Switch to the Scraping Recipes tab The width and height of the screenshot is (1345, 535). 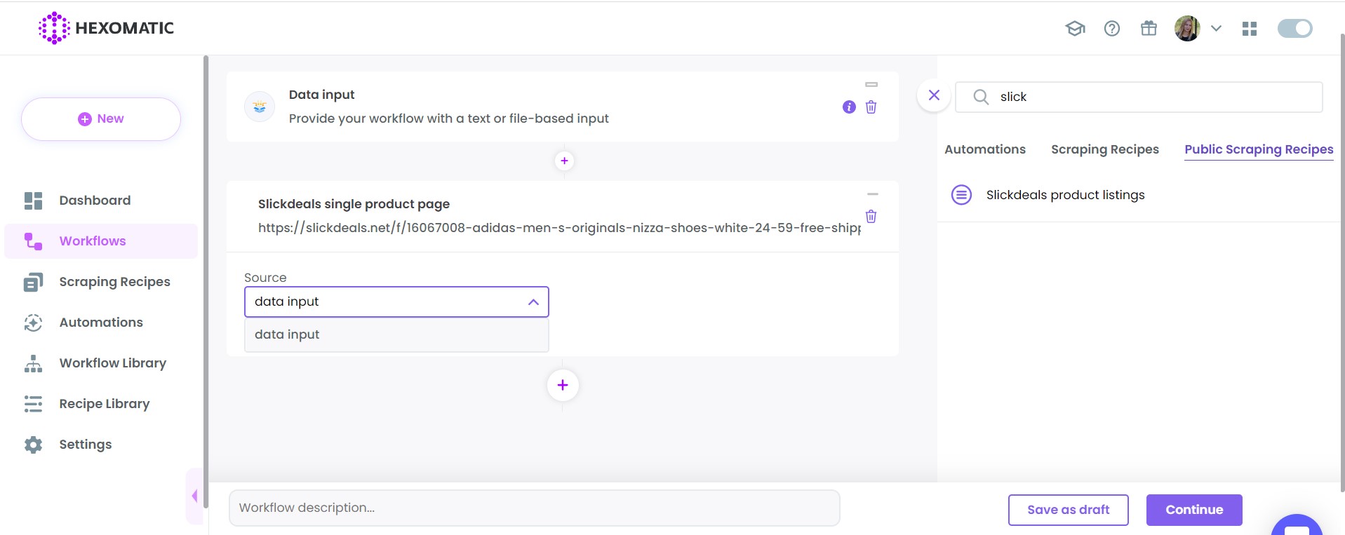coord(1104,149)
